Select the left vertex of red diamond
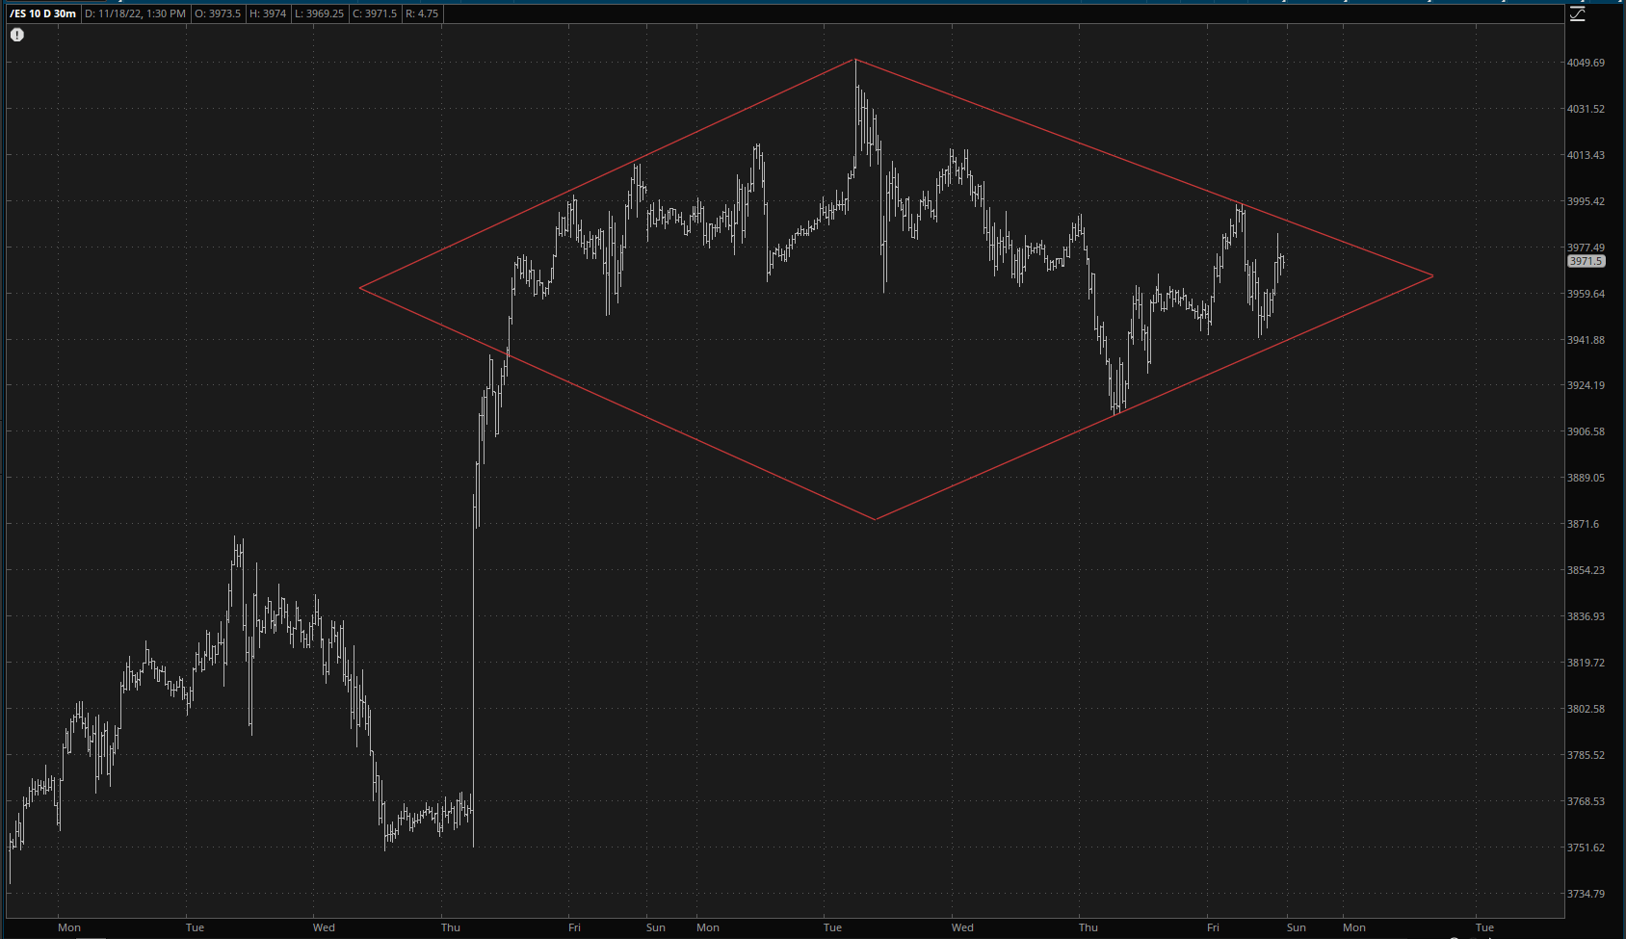Viewport: 1626px width, 939px height. (359, 287)
